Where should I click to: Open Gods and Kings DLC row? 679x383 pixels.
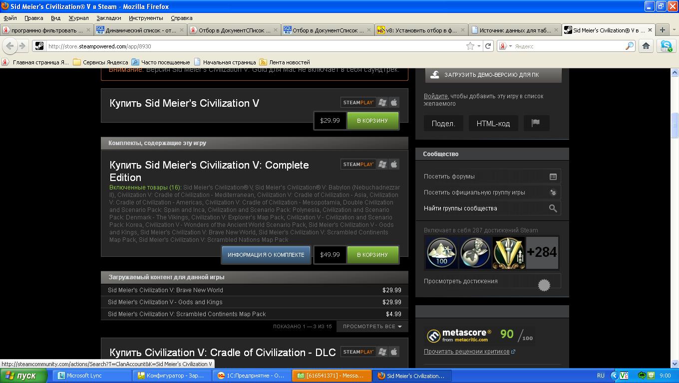[255, 302]
